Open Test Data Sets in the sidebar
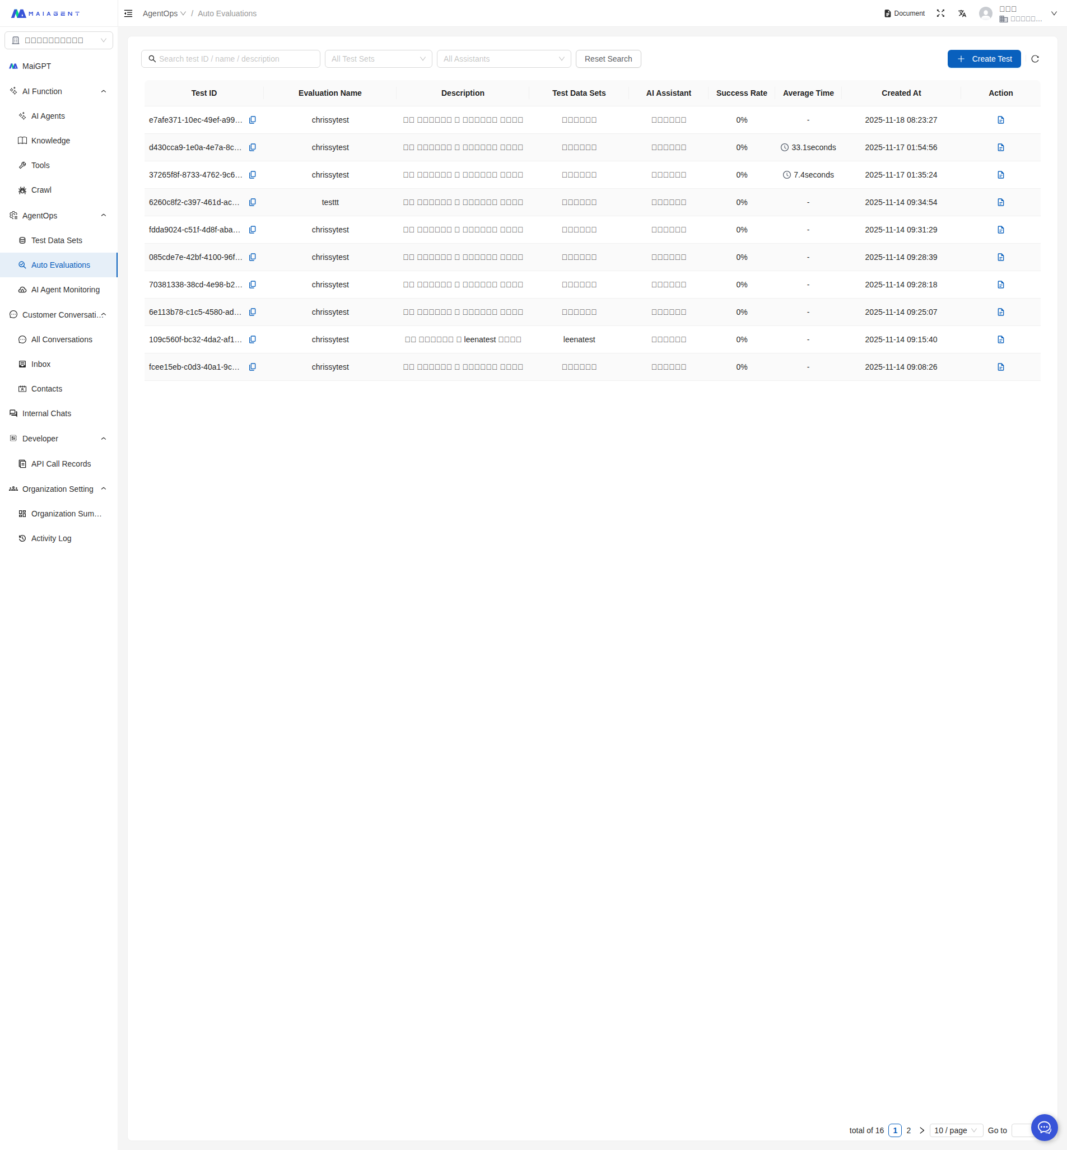 click(x=57, y=240)
